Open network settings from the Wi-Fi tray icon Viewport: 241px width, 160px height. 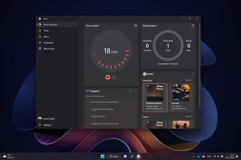215,156
